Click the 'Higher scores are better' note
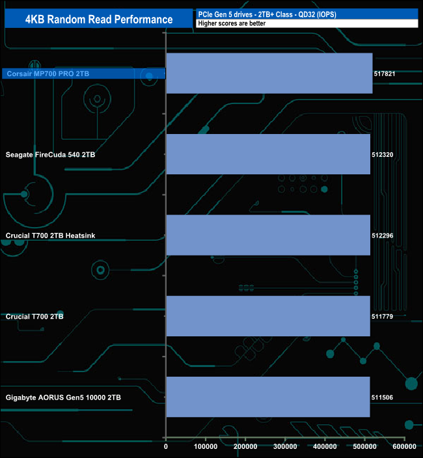The image size is (423, 458). click(232, 23)
